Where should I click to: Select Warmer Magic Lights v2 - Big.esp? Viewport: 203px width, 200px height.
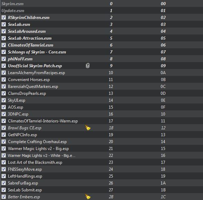click(x=38, y=149)
